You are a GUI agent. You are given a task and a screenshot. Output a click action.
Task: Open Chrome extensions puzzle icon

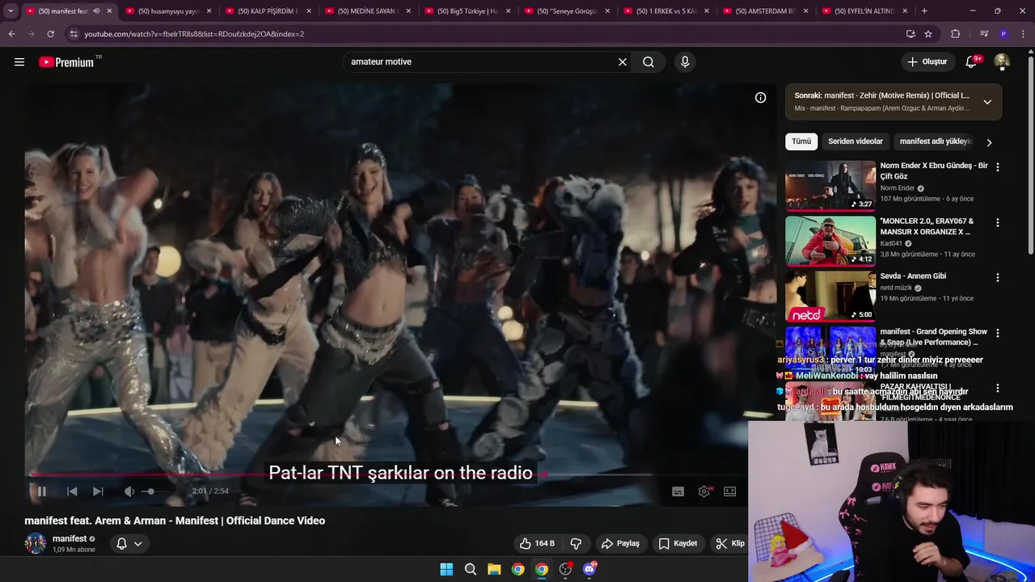pos(956,34)
